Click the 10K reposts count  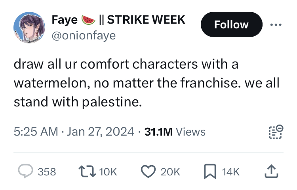click(107, 172)
